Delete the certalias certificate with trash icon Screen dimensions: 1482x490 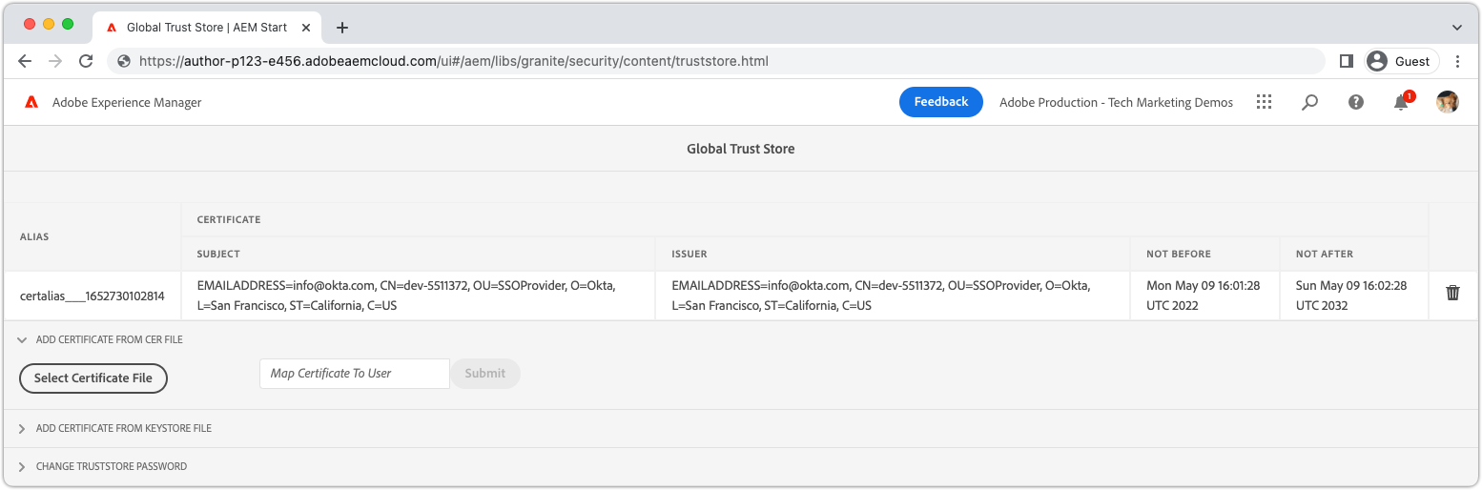click(x=1452, y=293)
